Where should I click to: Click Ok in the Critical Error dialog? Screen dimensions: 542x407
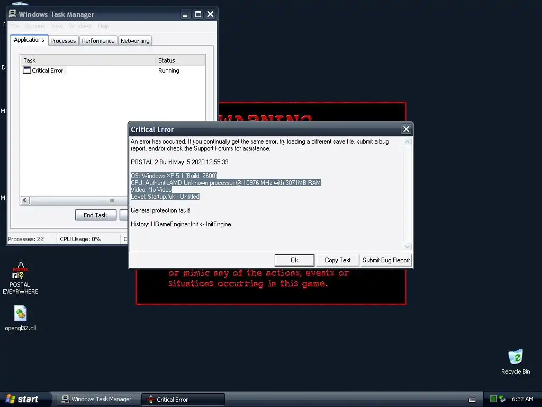tap(294, 260)
